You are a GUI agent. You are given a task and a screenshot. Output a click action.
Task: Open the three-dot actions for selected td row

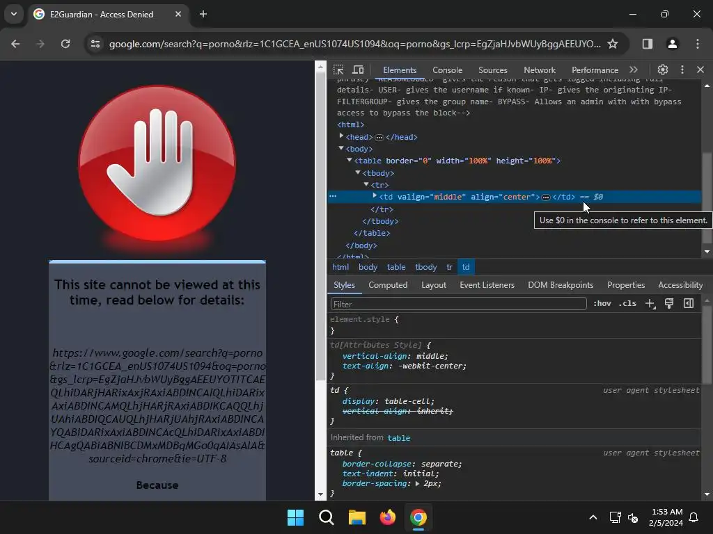[x=333, y=196]
